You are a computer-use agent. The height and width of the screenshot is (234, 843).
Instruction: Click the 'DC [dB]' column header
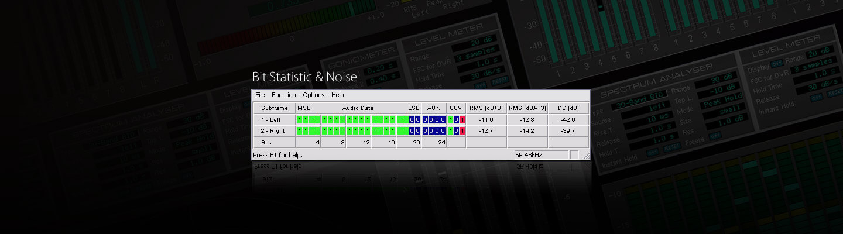tap(568, 108)
